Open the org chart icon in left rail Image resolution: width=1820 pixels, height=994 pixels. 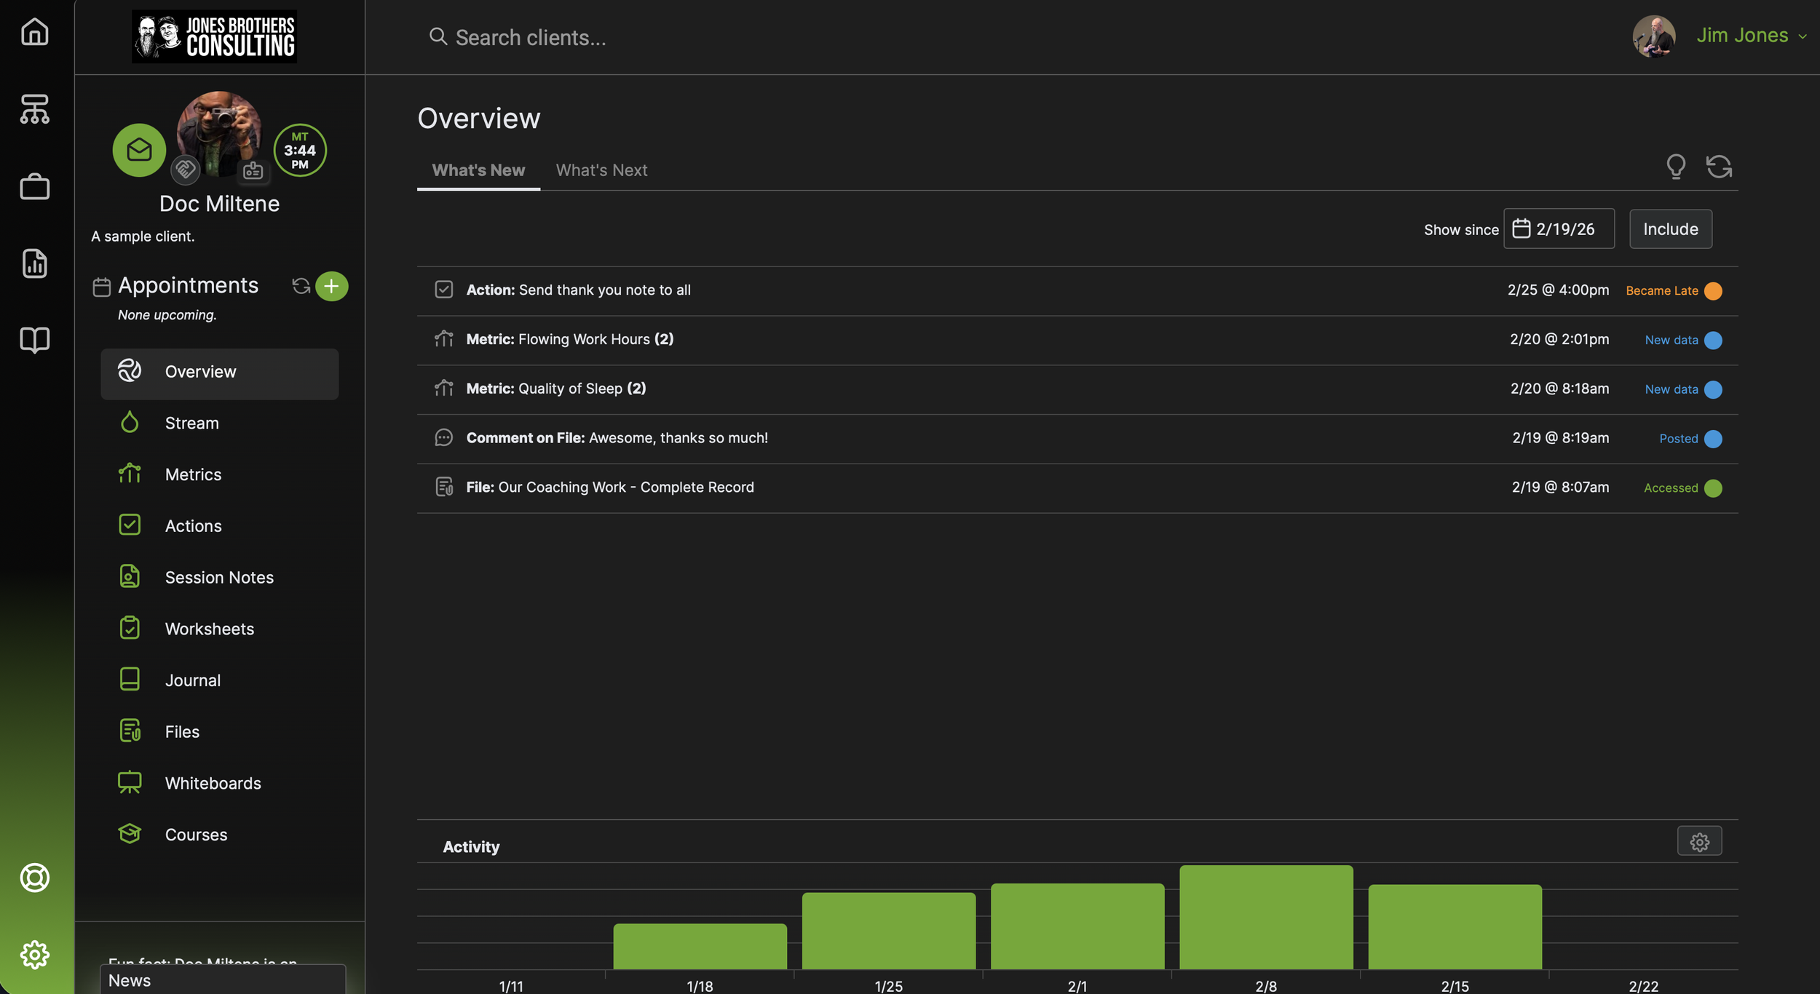(34, 109)
